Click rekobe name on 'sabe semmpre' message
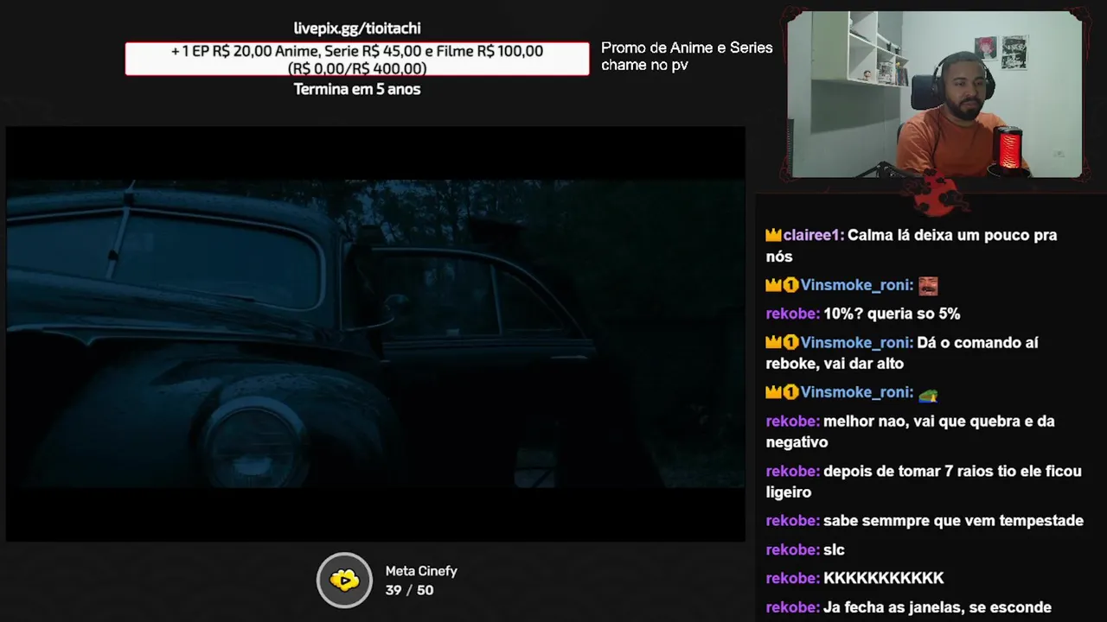Screen dimensions: 1107x622 coord(792,521)
